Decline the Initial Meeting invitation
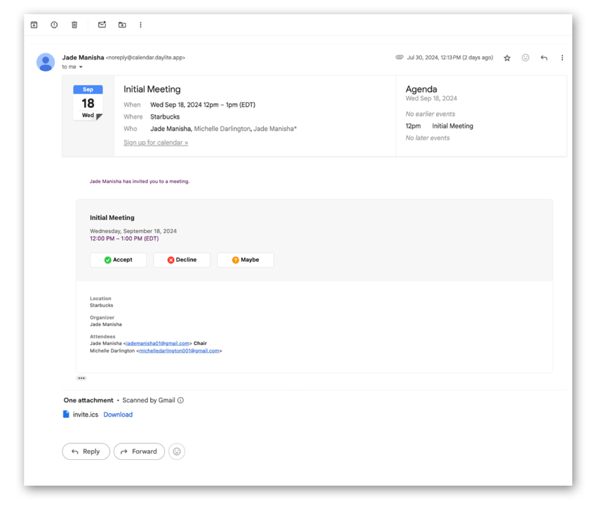Viewport: 601px width, 507px height. pos(182,260)
